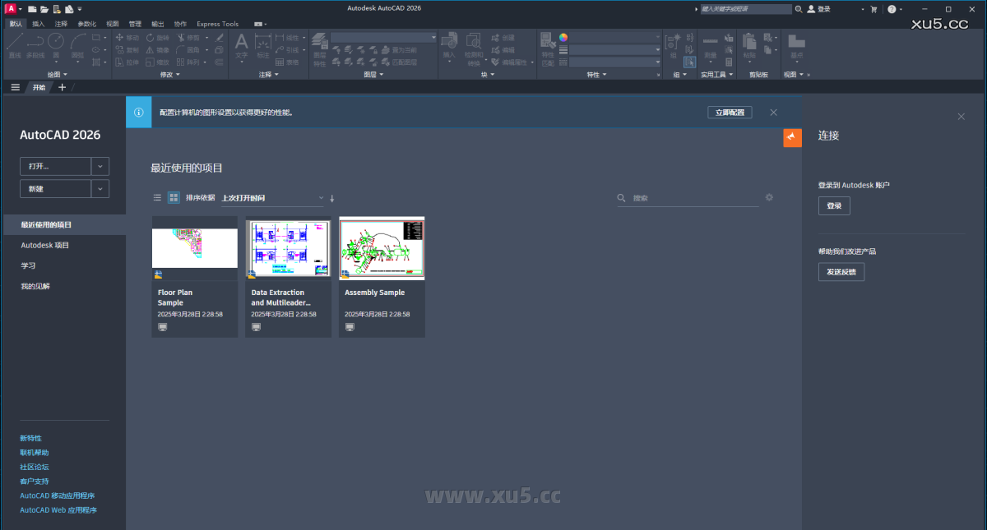Switch recent projects to grid view

pyautogui.click(x=174, y=197)
